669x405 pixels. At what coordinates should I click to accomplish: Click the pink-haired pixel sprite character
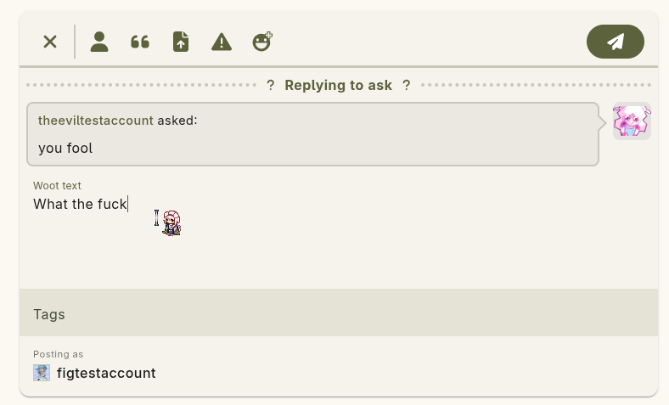(x=171, y=222)
